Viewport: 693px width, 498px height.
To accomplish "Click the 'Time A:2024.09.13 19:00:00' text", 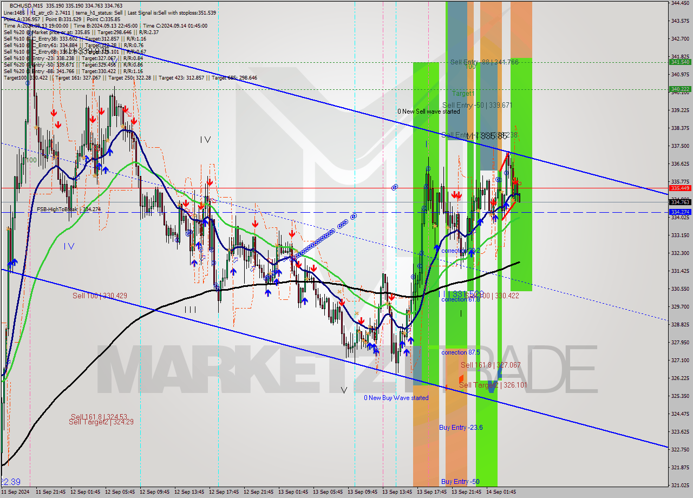I will tap(36, 25).
